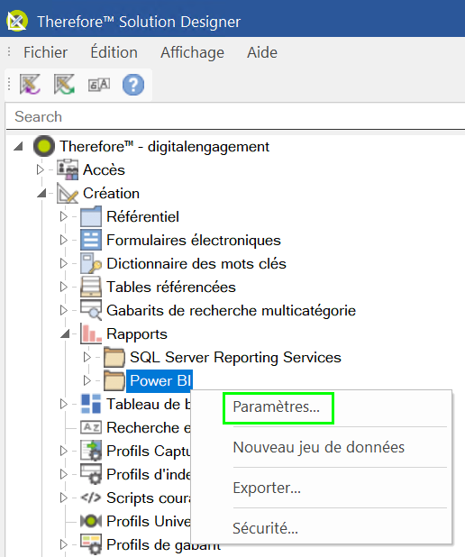This screenshot has width=465, height=557.
Task: Select the highlighted Power BI item
Action: [160, 381]
